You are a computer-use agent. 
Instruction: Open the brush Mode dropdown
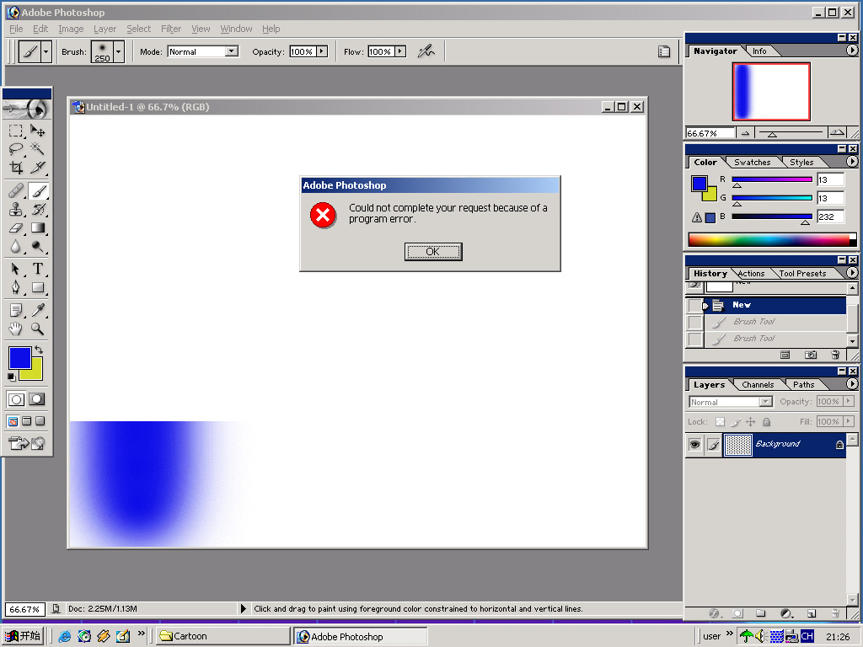point(232,51)
